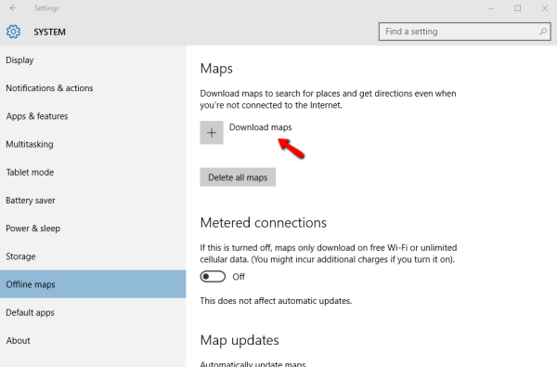
Task: Click the Metered connections heading
Action: point(264,223)
